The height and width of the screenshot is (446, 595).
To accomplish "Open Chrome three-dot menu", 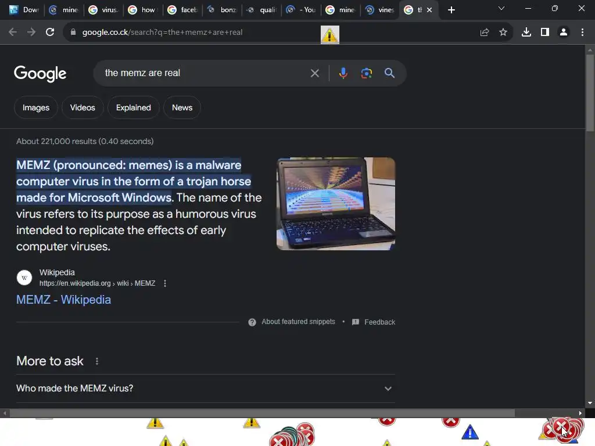I will coord(582,33).
